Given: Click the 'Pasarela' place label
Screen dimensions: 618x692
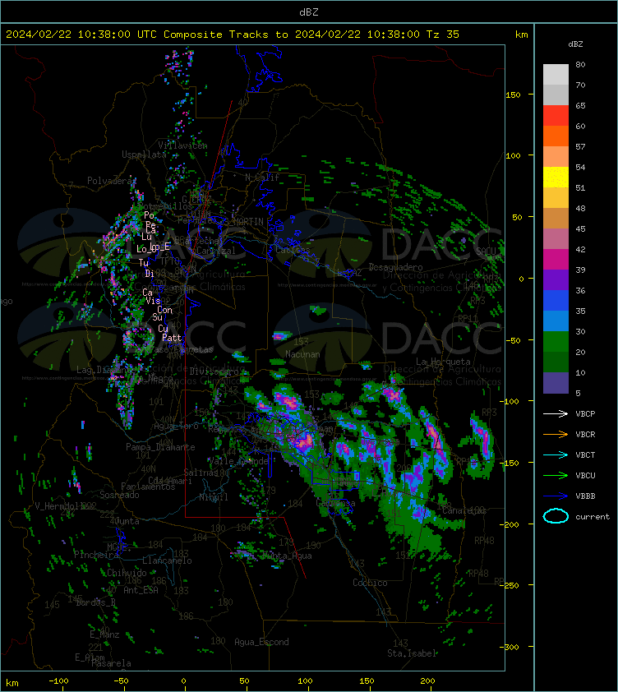Looking at the screenshot, I should 111,663.
